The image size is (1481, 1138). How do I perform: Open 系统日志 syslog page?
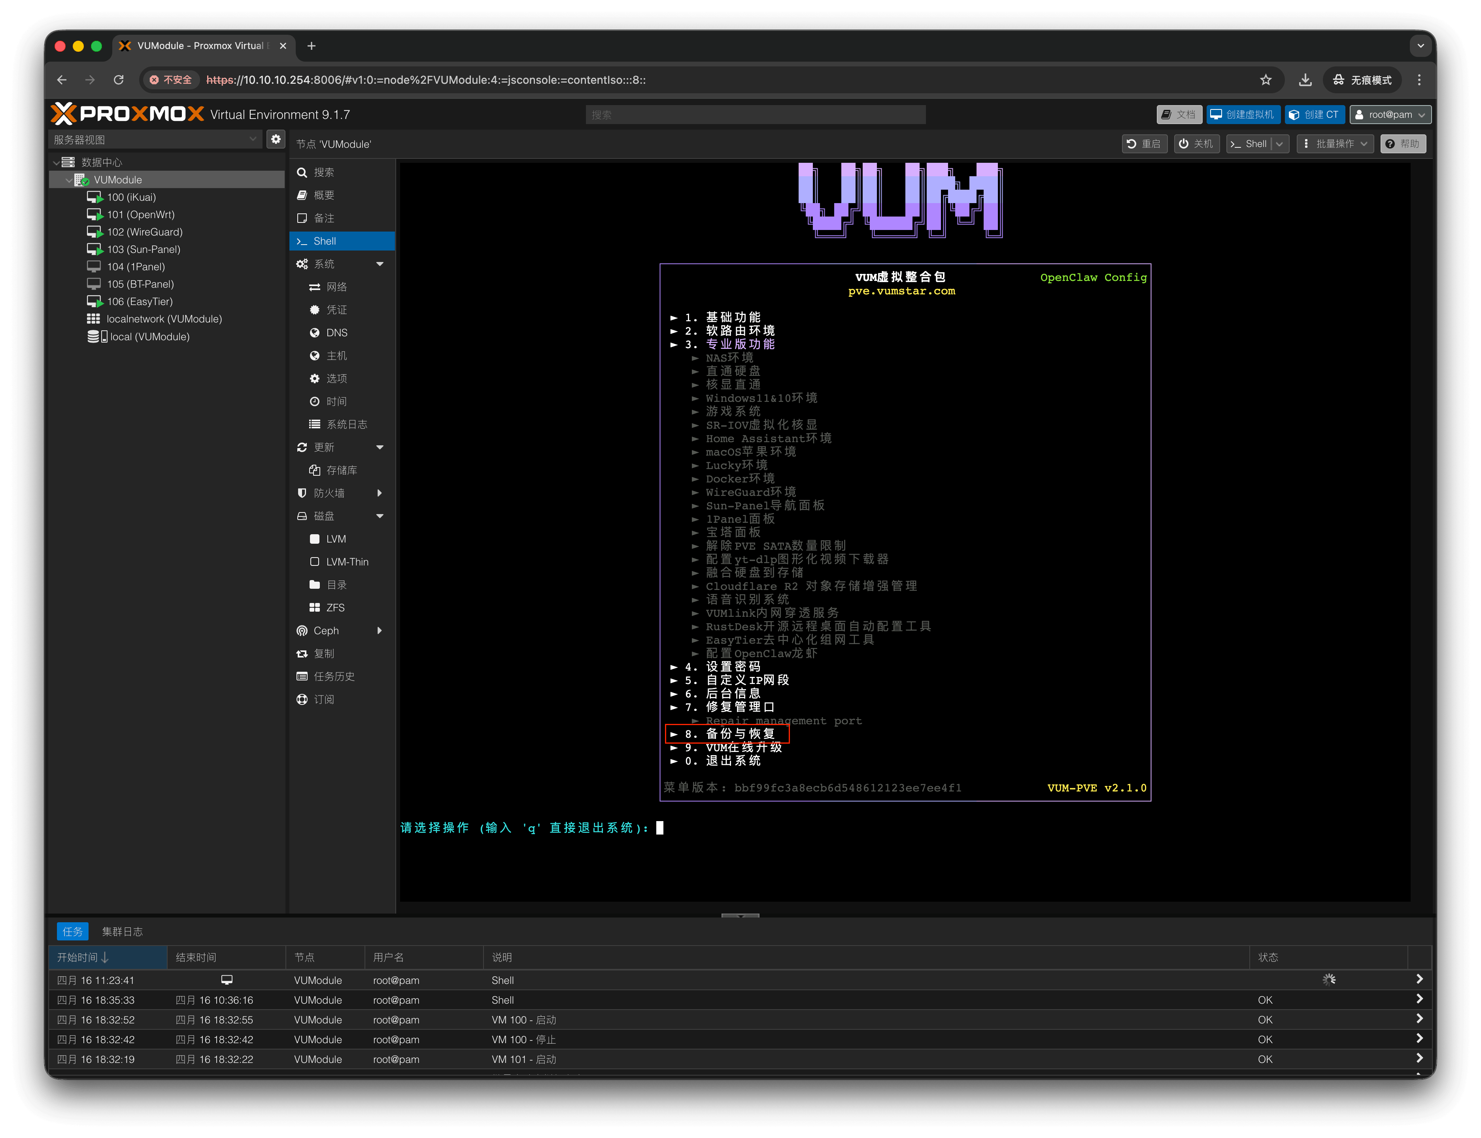pos(342,424)
